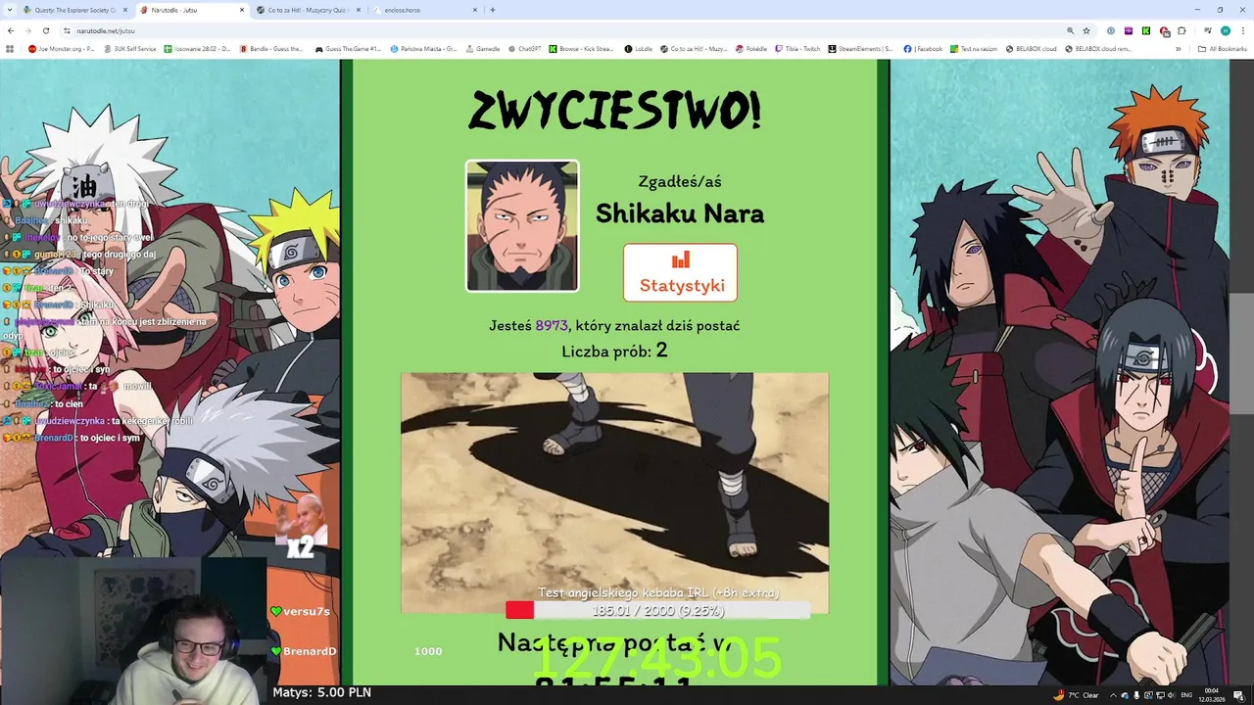1254x705 pixels.
Task: Click the Shikaku Nara character portrait
Action: [x=522, y=226]
